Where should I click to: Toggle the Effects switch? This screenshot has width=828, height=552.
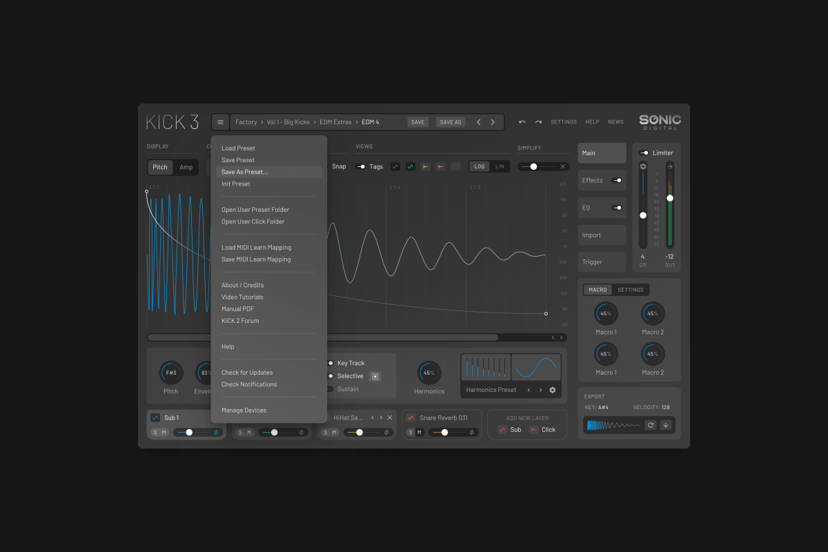click(616, 181)
